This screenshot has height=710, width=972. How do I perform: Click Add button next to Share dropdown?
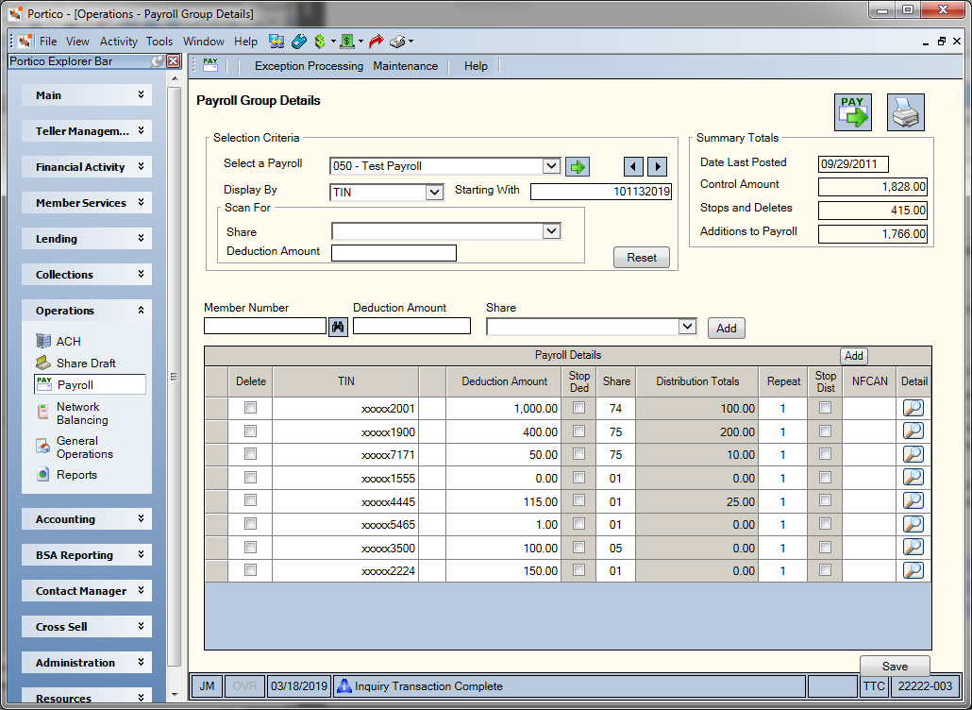pos(727,328)
